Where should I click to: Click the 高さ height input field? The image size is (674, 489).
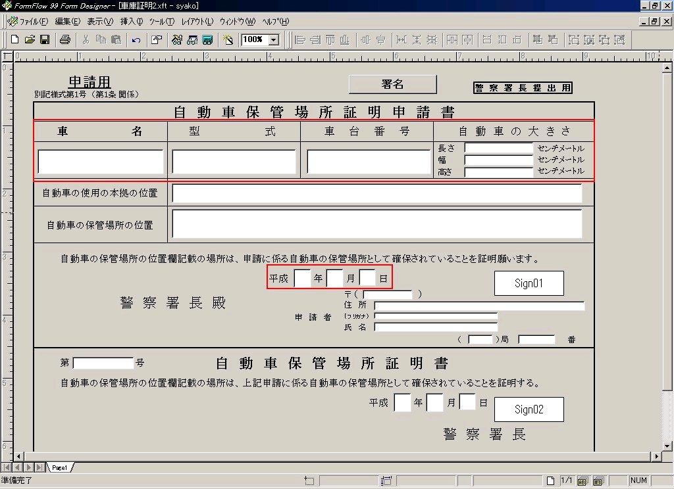(x=499, y=172)
